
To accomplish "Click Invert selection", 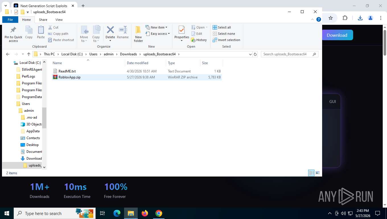I will pos(226,40).
